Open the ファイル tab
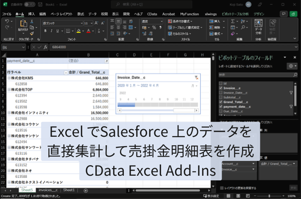Screen dimensions: 301x199 point(7,14)
